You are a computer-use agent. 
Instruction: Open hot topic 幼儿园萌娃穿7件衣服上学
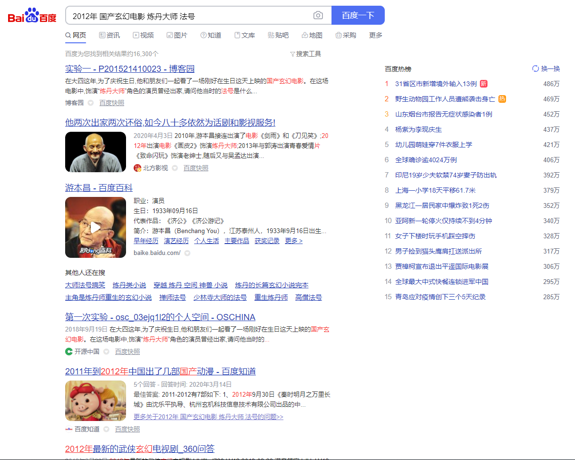point(434,145)
